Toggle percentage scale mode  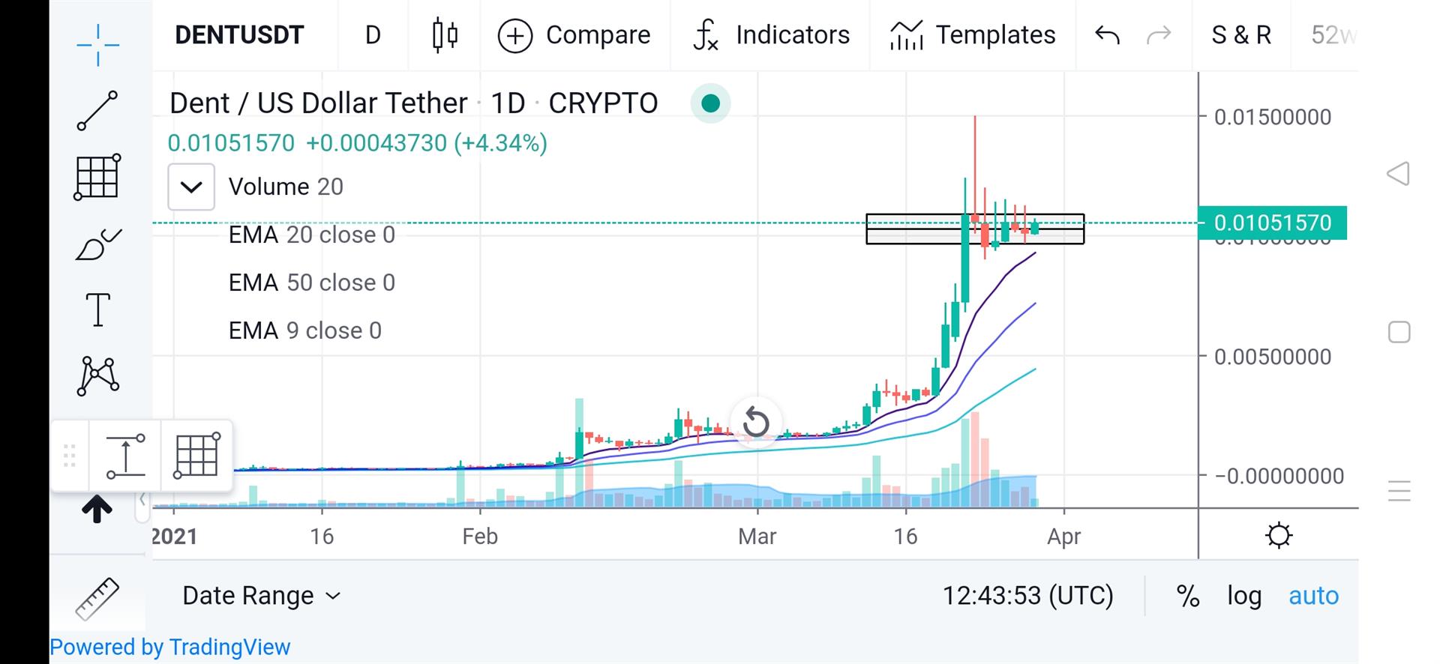[1187, 595]
